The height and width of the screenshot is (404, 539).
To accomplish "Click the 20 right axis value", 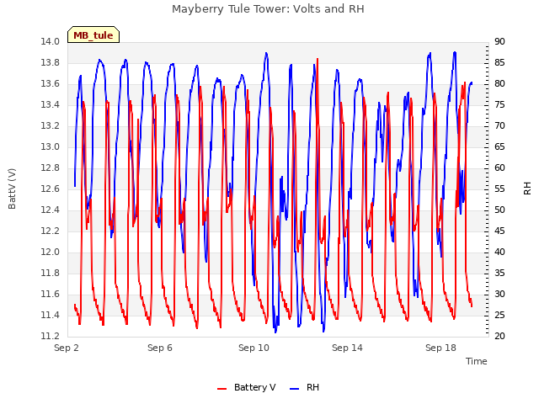I will (x=499, y=336).
